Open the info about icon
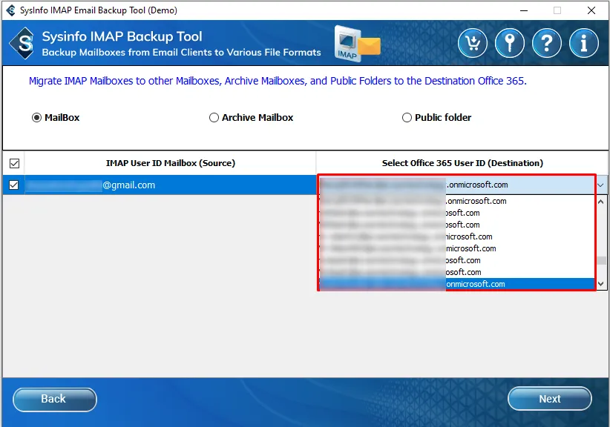The height and width of the screenshot is (427, 610). tap(584, 43)
